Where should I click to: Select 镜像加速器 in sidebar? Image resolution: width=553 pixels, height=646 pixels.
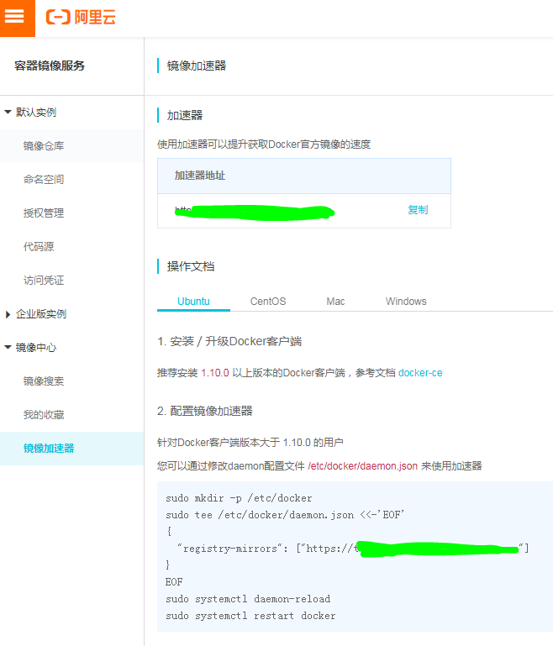click(x=49, y=449)
